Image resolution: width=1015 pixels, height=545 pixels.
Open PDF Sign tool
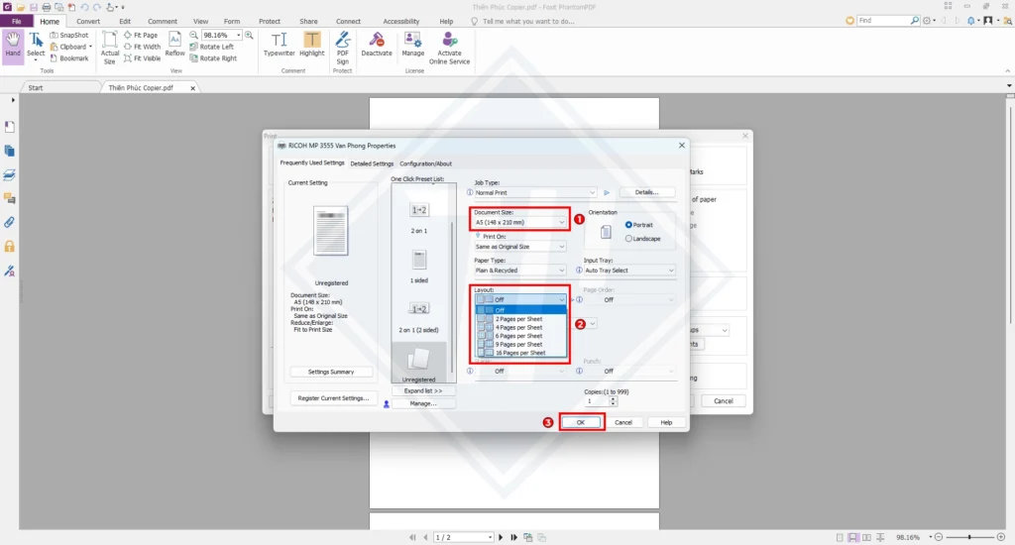pos(342,48)
